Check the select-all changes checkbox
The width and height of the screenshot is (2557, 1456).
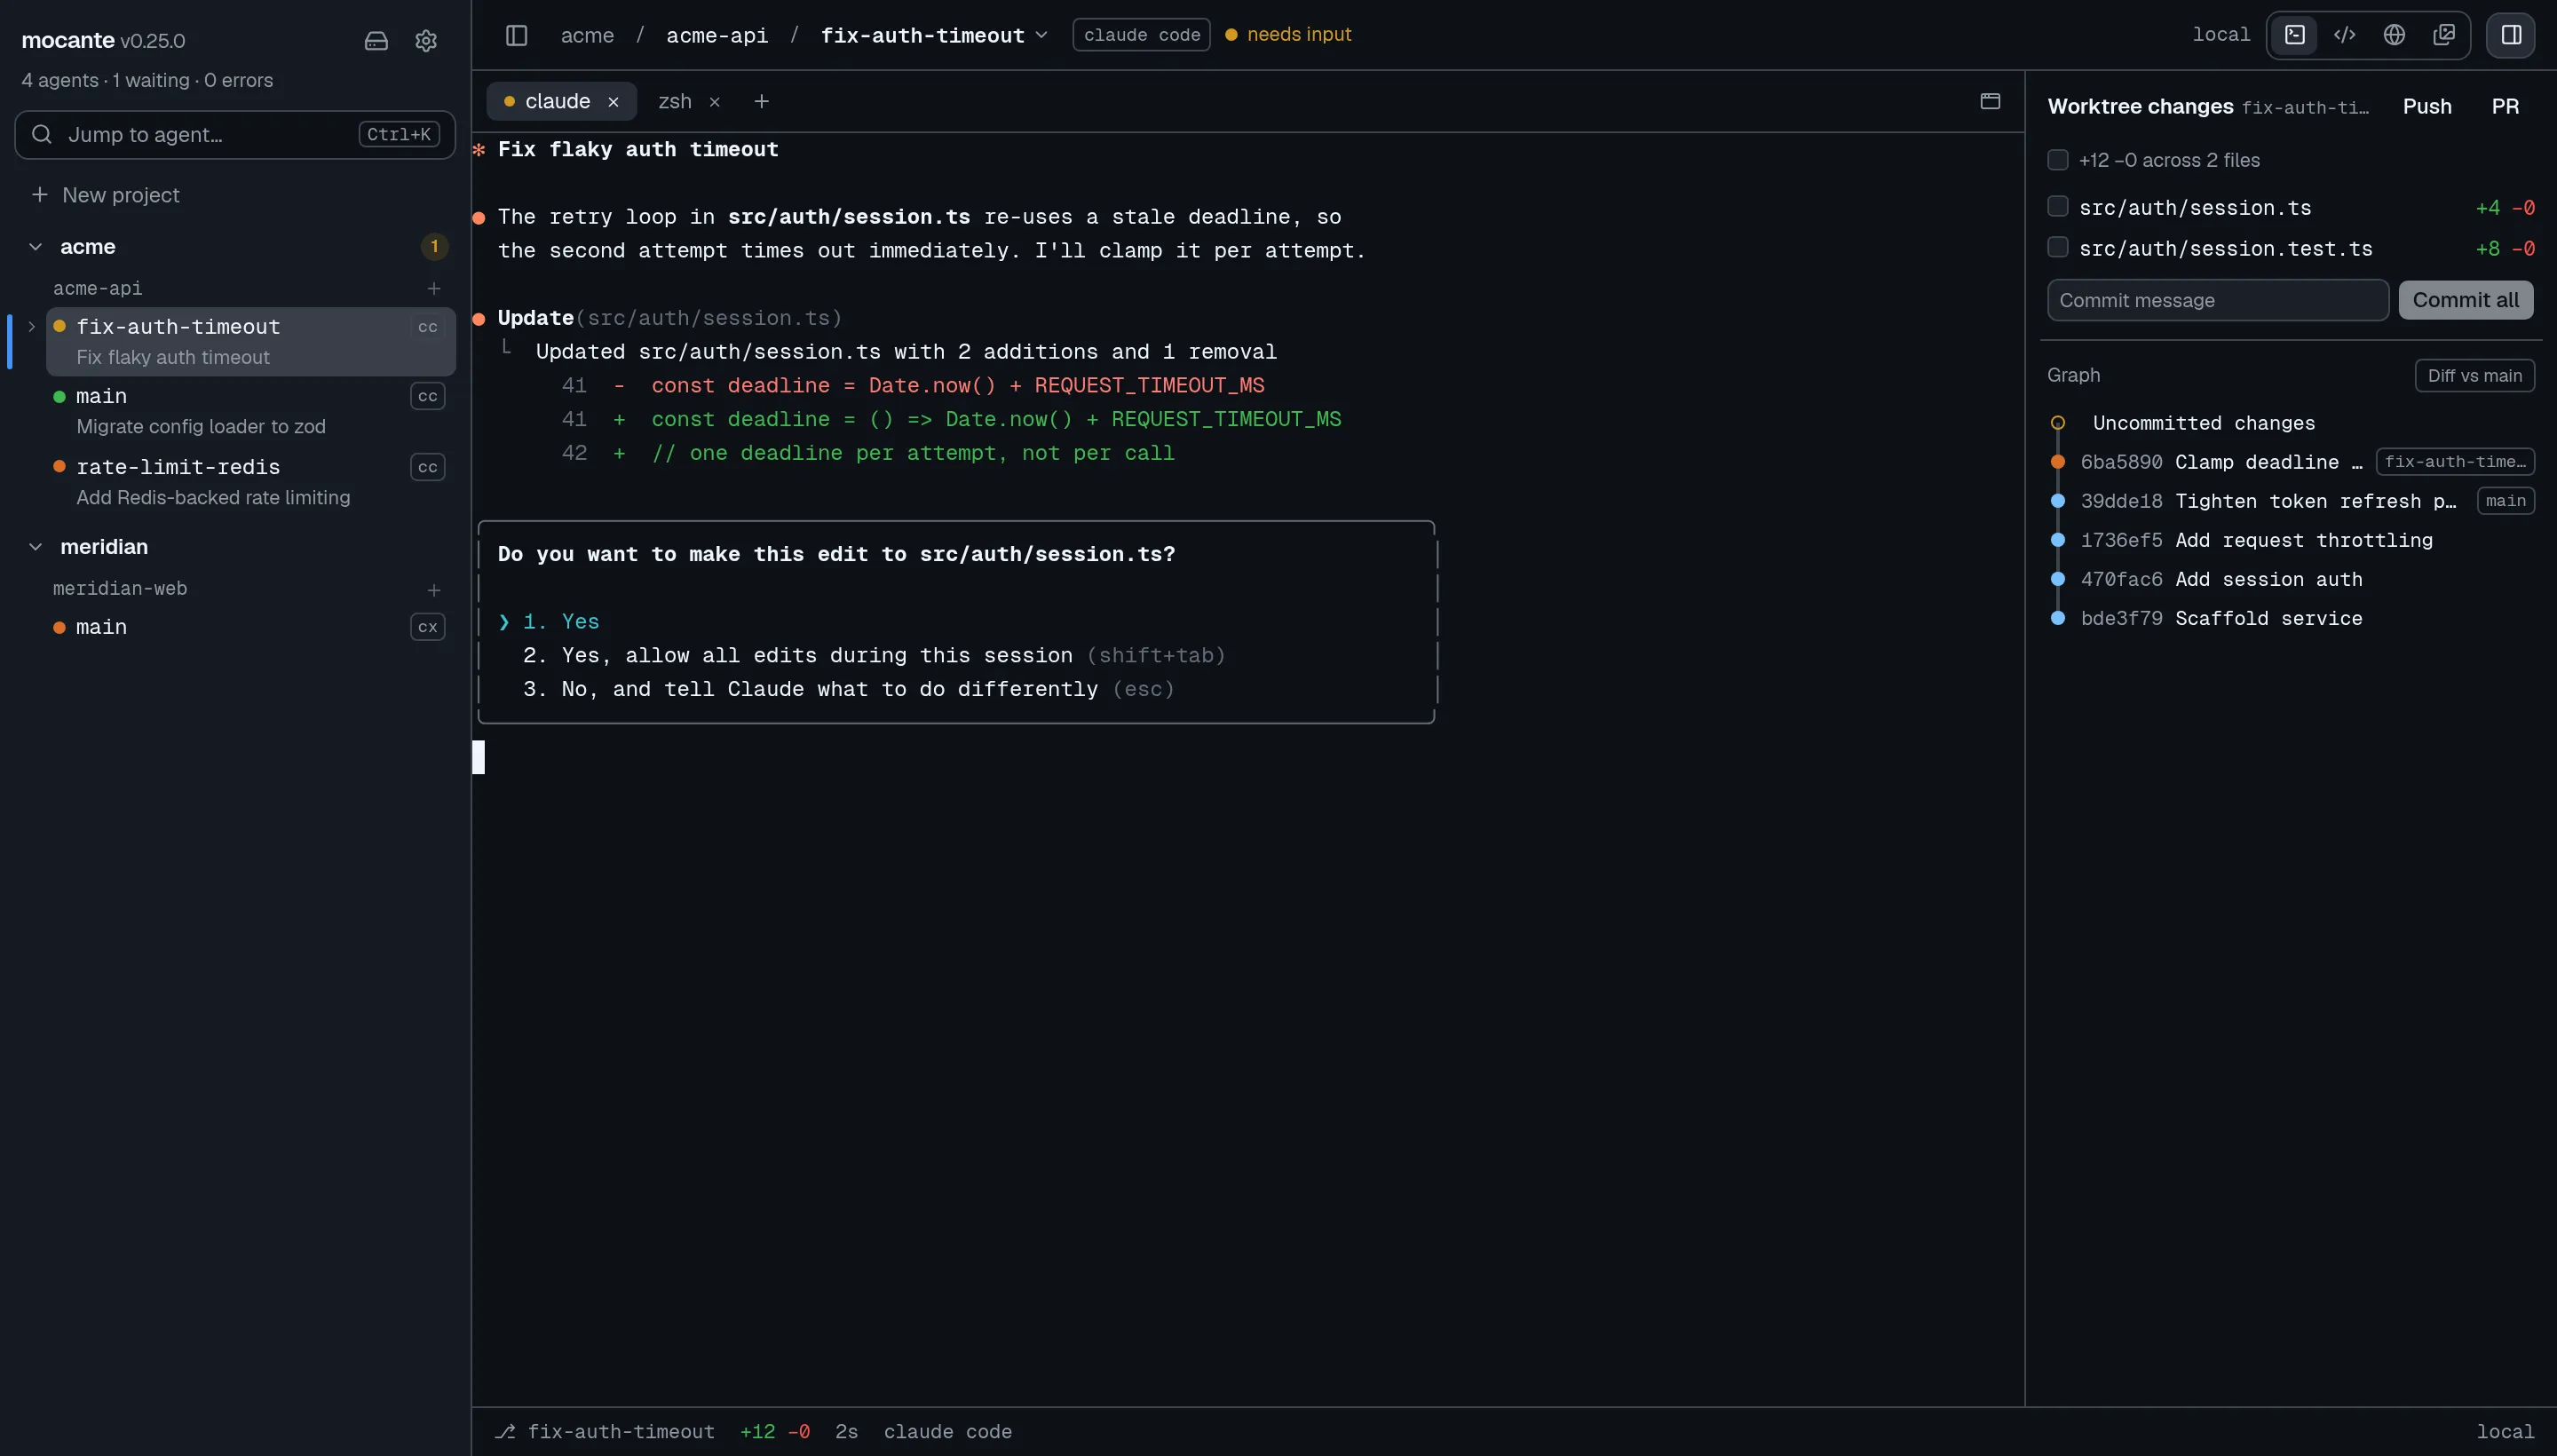tap(2058, 160)
